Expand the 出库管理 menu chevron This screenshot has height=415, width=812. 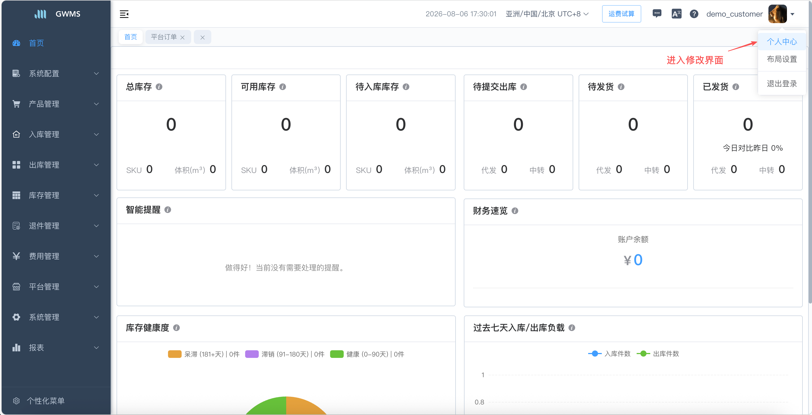point(96,165)
